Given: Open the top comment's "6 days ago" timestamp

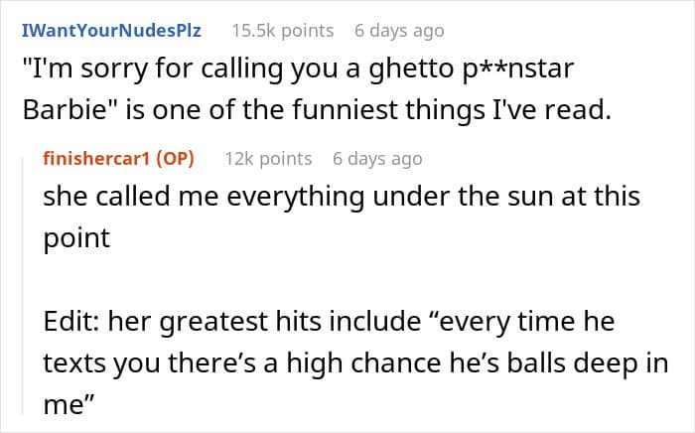Looking at the screenshot, I should (x=399, y=31).
